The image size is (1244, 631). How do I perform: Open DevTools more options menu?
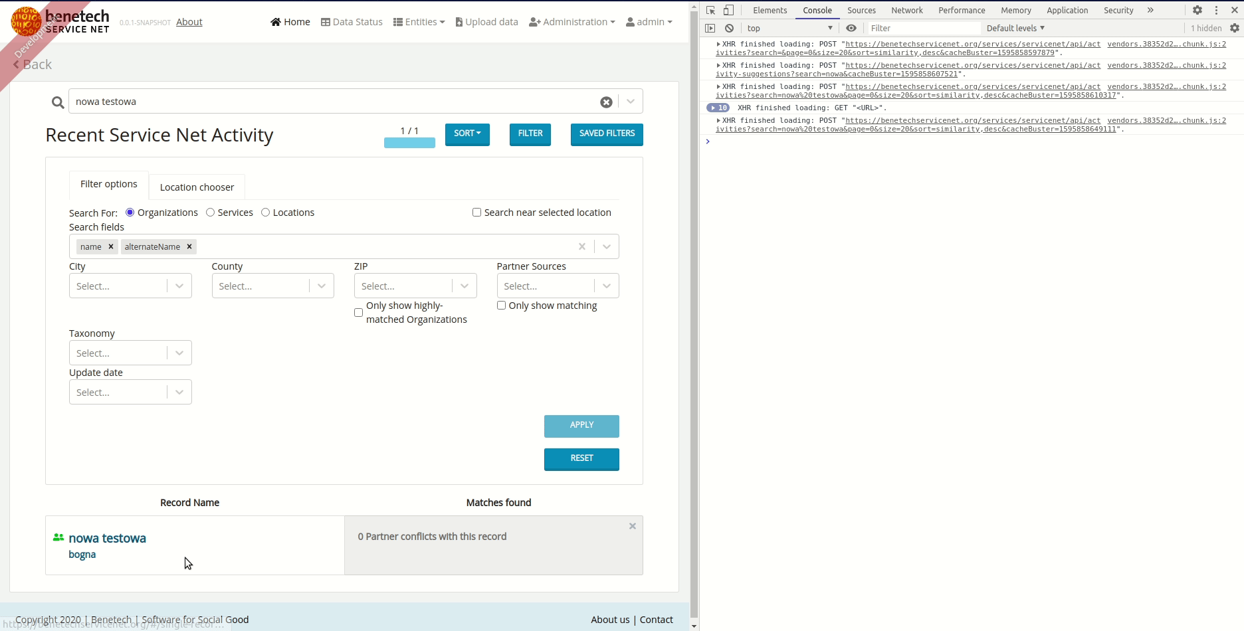tap(1217, 10)
